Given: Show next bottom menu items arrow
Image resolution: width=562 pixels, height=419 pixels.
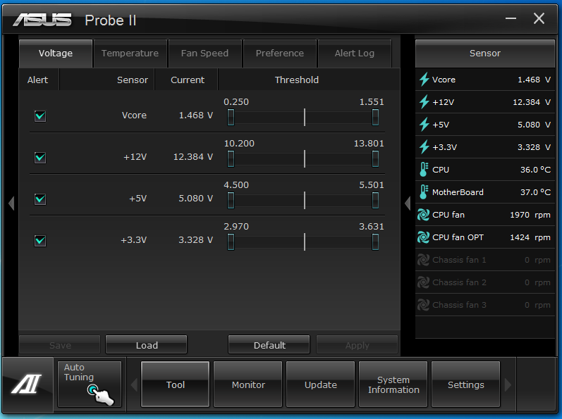Looking at the screenshot, I should (508, 385).
